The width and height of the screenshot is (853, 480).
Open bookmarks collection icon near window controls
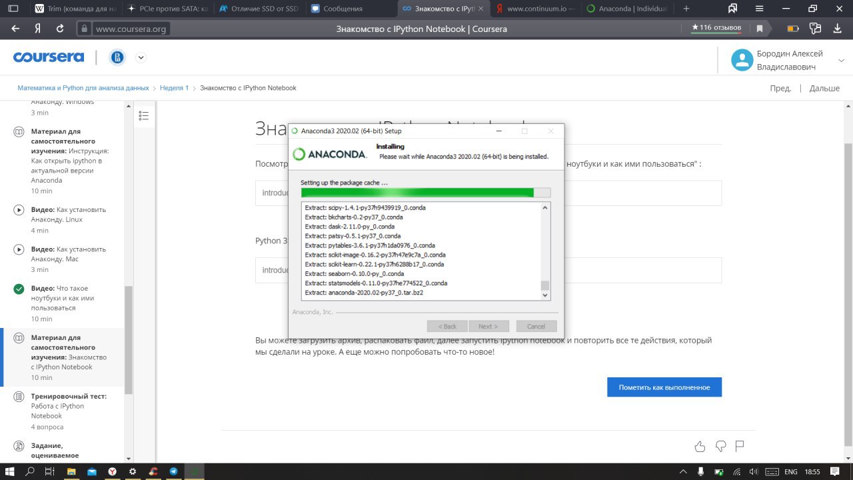pyautogui.click(x=732, y=9)
